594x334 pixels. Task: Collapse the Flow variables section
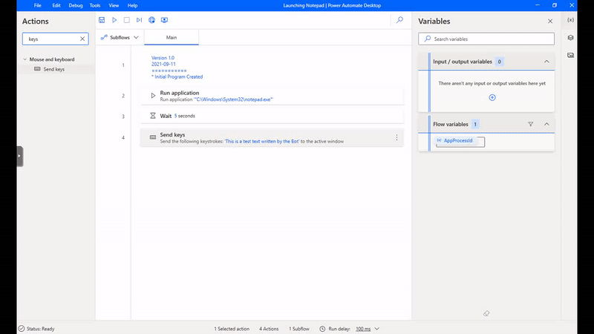point(546,124)
